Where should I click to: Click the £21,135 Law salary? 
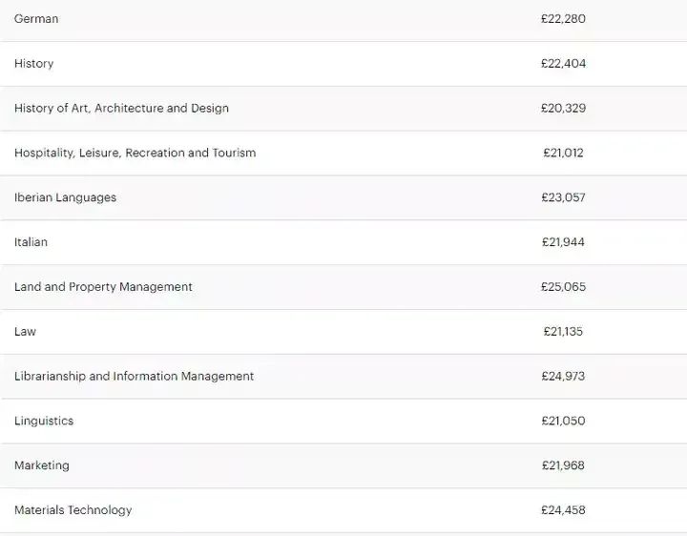(x=564, y=332)
